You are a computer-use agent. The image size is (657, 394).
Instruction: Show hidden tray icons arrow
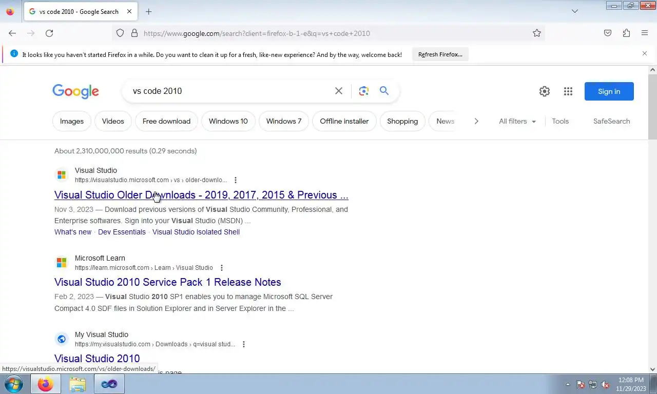(568, 384)
